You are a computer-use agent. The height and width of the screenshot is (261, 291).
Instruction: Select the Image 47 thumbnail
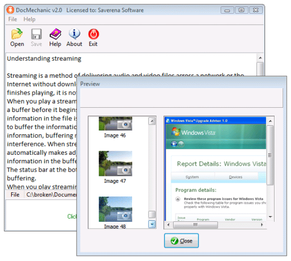click(x=115, y=163)
